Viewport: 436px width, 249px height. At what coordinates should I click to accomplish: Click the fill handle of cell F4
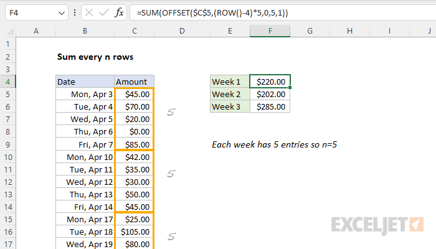(x=290, y=88)
